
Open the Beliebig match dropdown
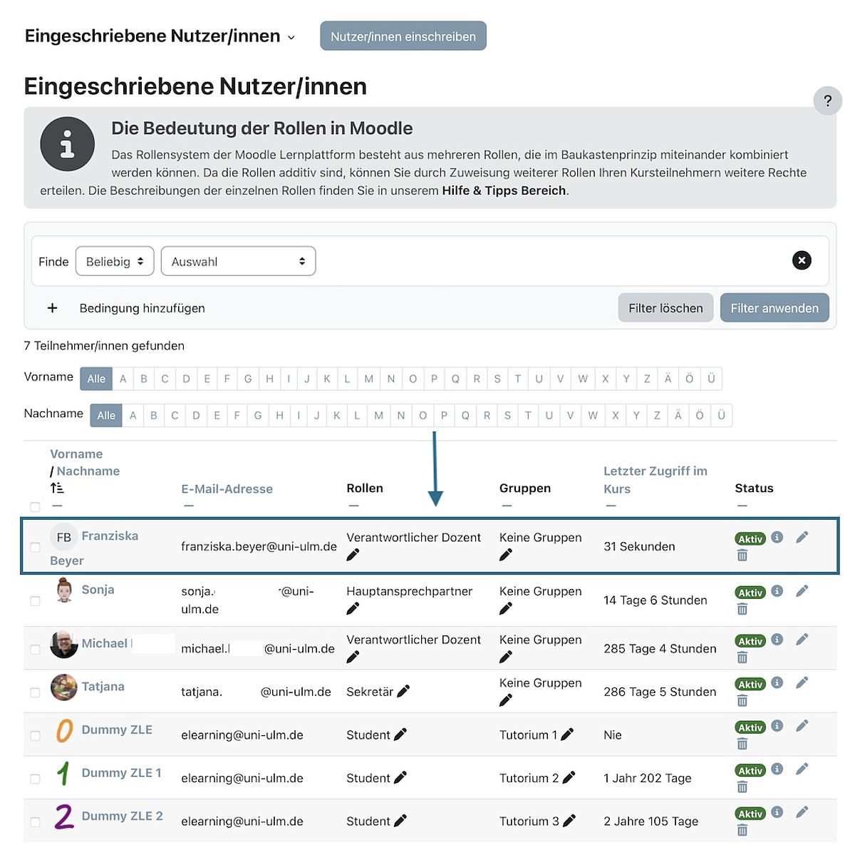tap(115, 262)
